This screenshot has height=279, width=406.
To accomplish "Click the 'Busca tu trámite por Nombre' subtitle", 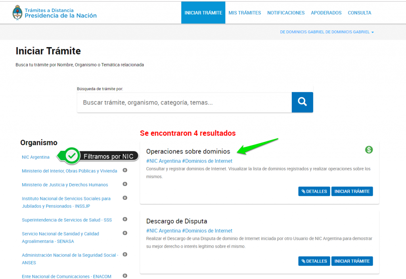I will coord(80,65).
